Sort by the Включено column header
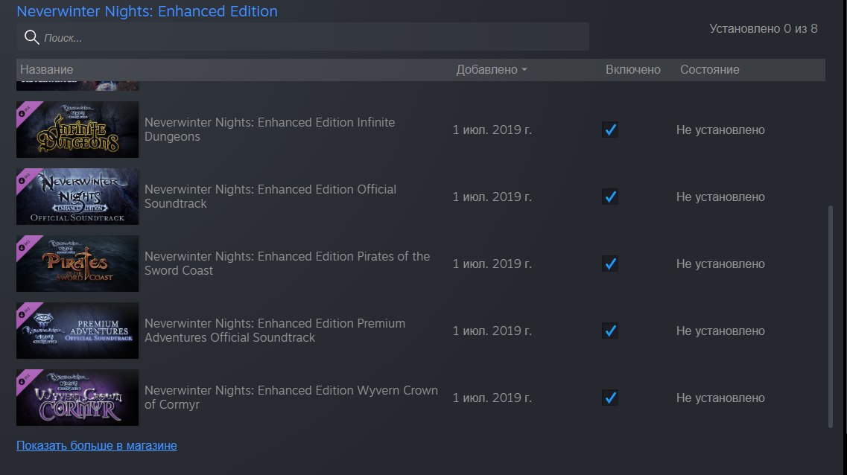Viewport: 847px width, 475px height. pyautogui.click(x=632, y=70)
